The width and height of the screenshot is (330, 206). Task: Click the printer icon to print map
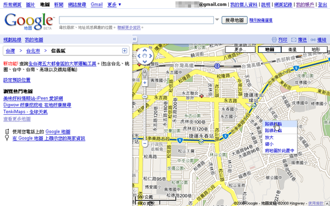point(274,40)
